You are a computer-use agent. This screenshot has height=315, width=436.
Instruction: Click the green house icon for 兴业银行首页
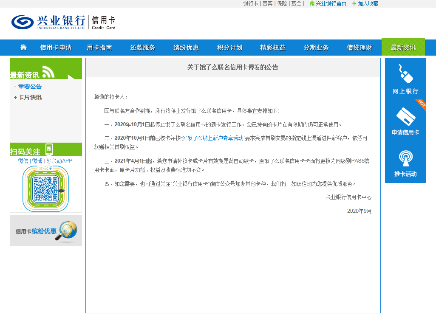click(312, 3)
